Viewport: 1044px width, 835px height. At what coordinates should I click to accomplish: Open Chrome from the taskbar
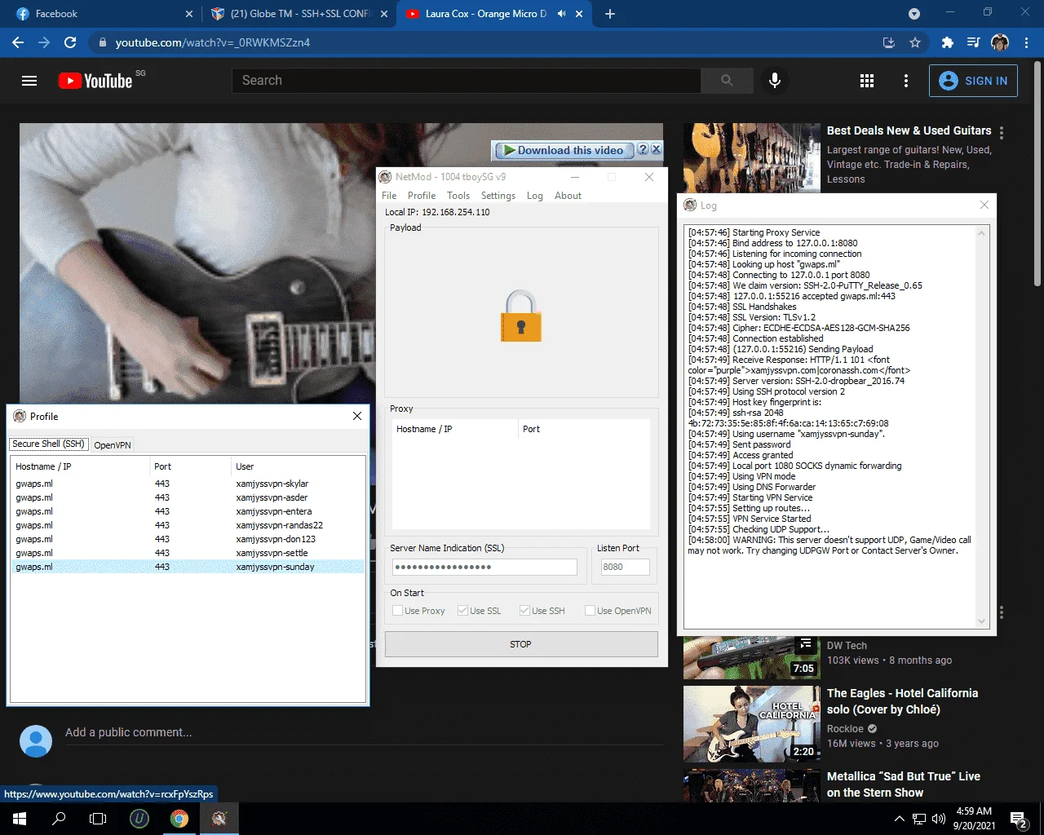click(179, 819)
